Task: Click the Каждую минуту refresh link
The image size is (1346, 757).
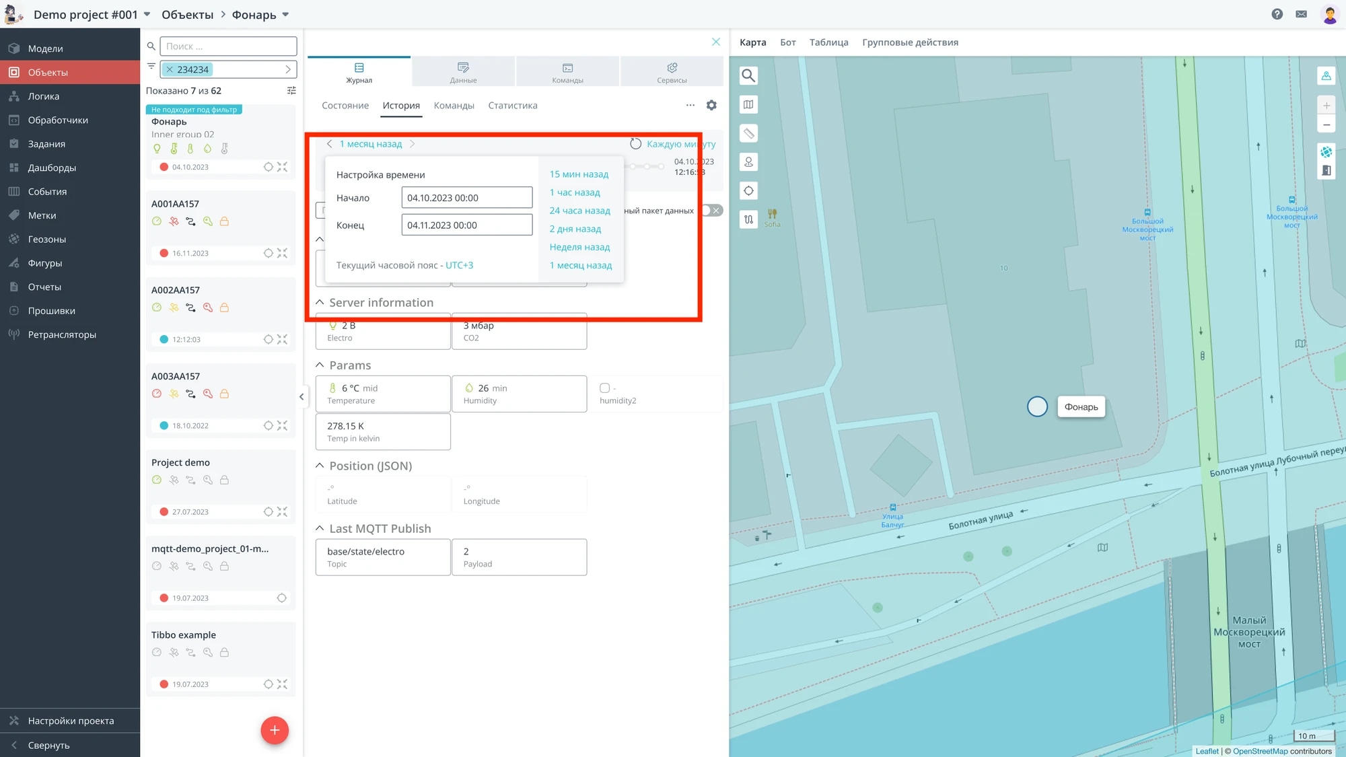Action: 681,144
